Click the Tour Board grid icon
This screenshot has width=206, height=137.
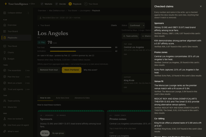click(5, 31)
